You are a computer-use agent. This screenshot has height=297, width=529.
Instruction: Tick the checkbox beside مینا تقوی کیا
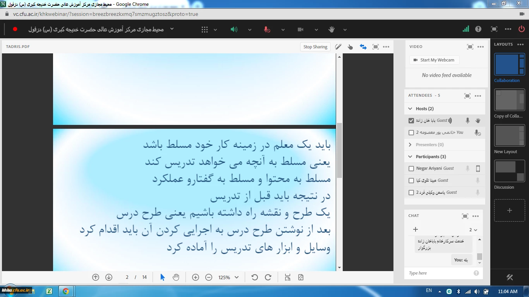pyautogui.click(x=411, y=181)
